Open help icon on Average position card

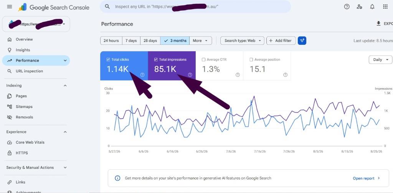click(285, 75)
